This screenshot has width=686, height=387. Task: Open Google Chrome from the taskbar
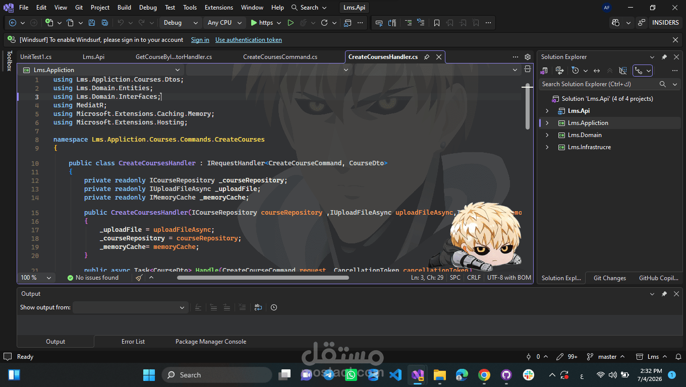[484, 375]
